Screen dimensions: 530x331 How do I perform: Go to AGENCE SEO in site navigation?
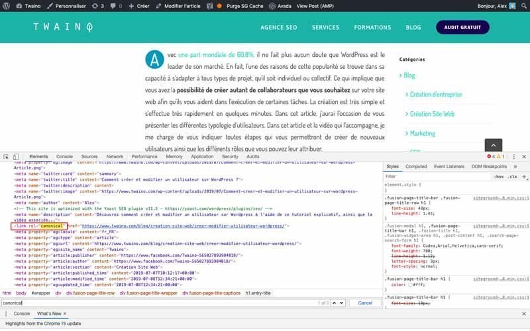point(278,27)
